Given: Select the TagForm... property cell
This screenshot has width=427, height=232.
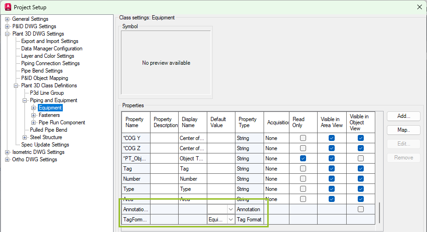Looking at the screenshot, I should click(x=136, y=220).
